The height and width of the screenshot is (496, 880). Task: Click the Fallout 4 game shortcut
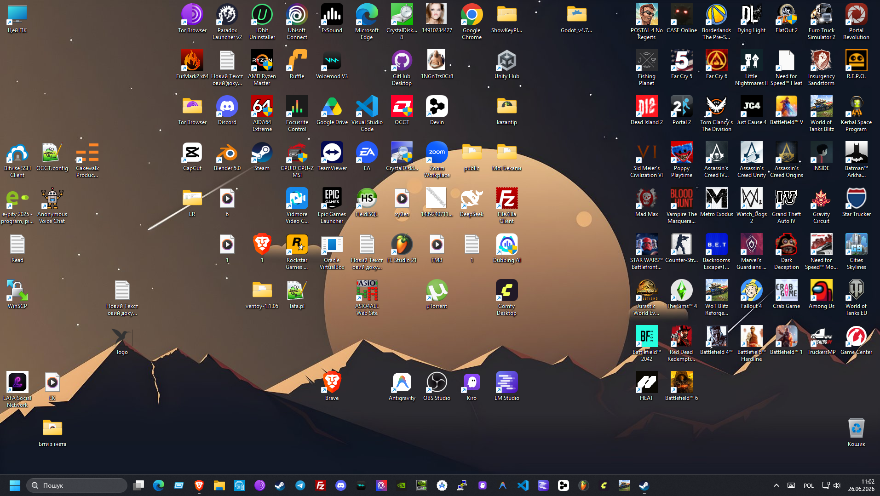(x=752, y=294)
